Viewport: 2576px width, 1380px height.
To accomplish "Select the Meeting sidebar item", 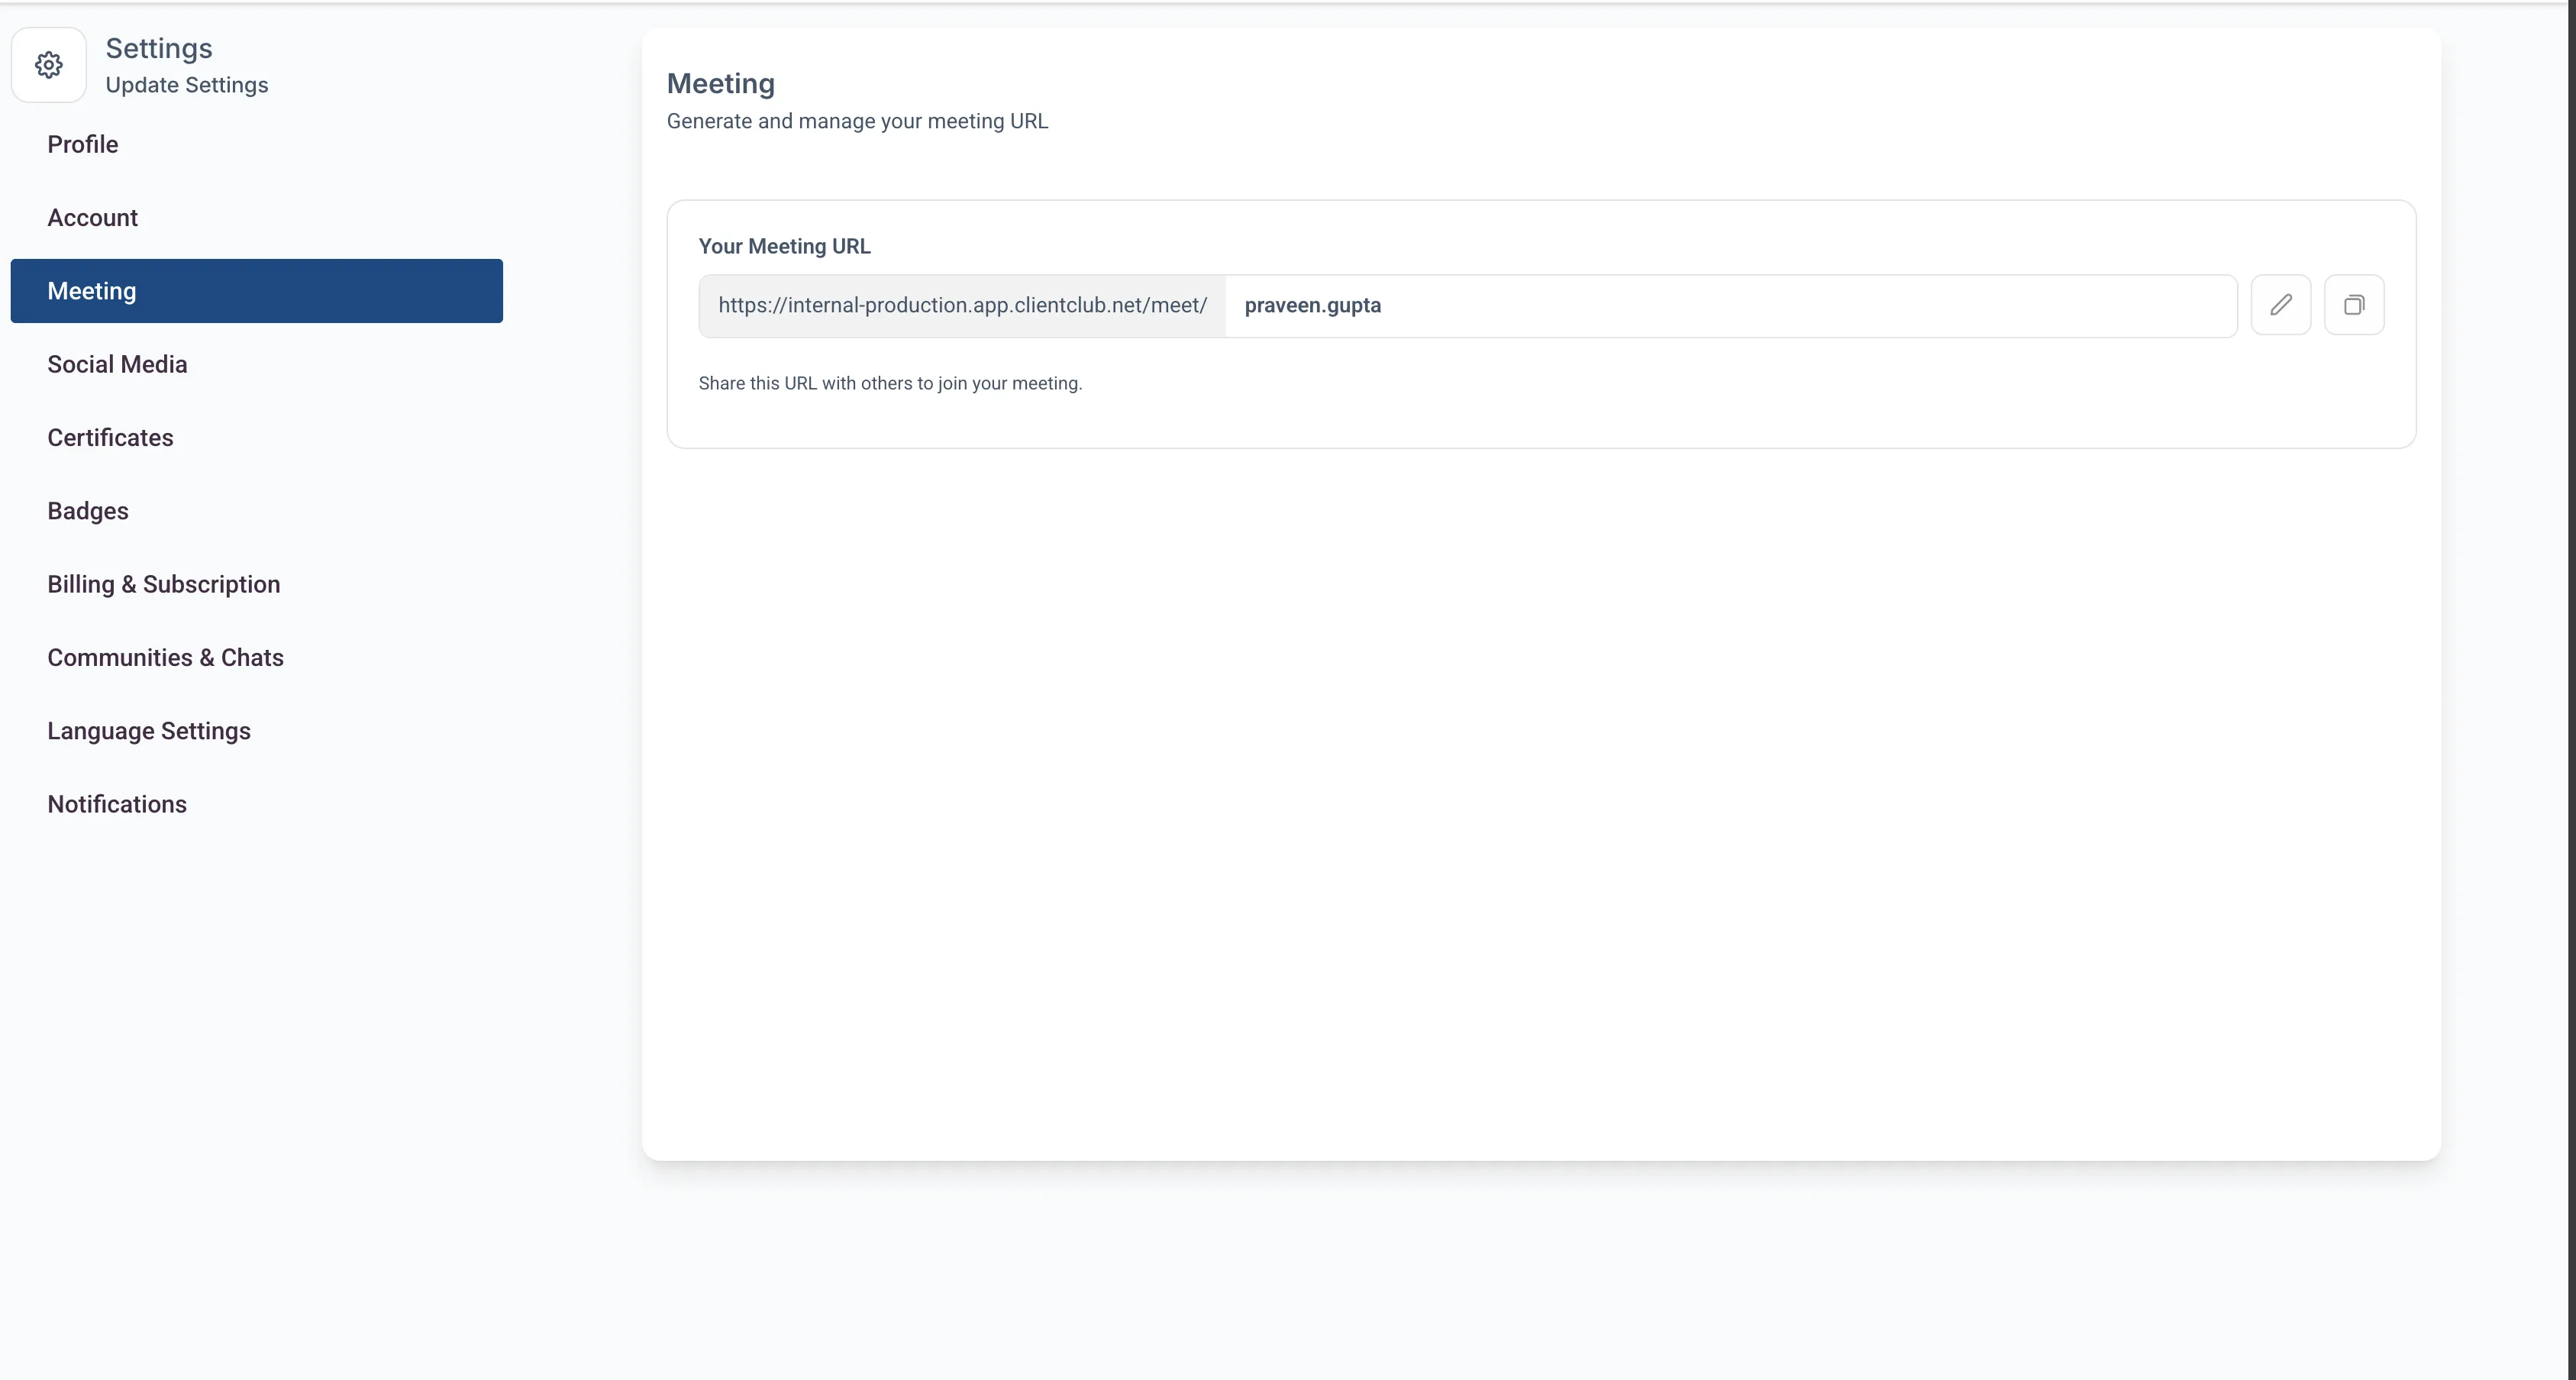I will [256, 291].
